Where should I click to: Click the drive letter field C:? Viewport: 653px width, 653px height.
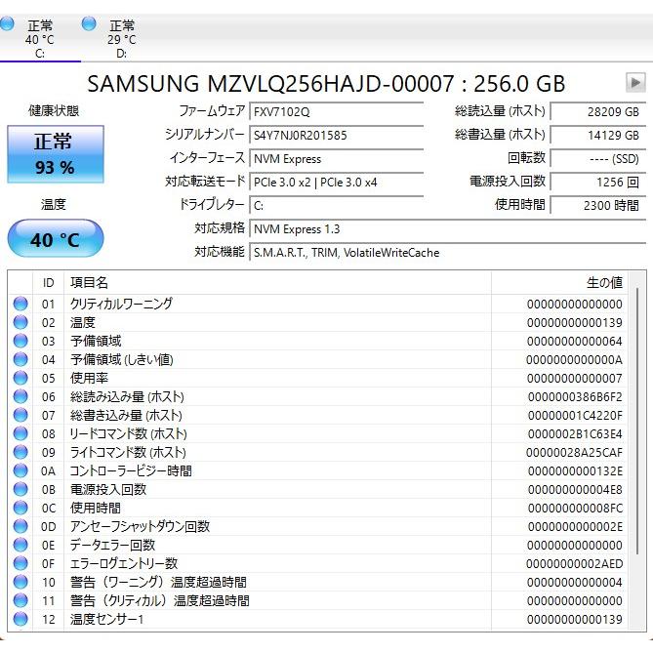click(x=336, y=205)
